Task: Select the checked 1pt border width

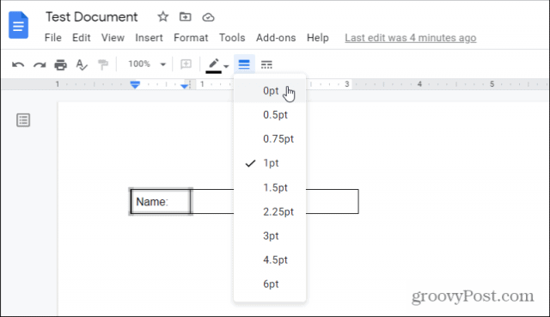Action: 270,163
